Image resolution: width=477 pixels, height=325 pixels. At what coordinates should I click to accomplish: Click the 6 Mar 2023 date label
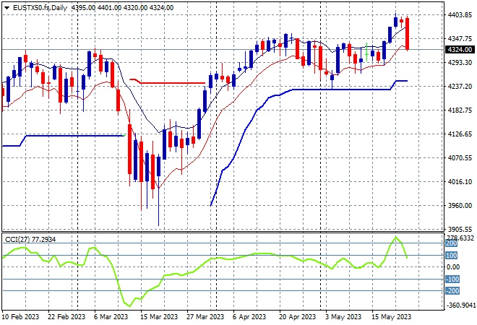[111, 317]
